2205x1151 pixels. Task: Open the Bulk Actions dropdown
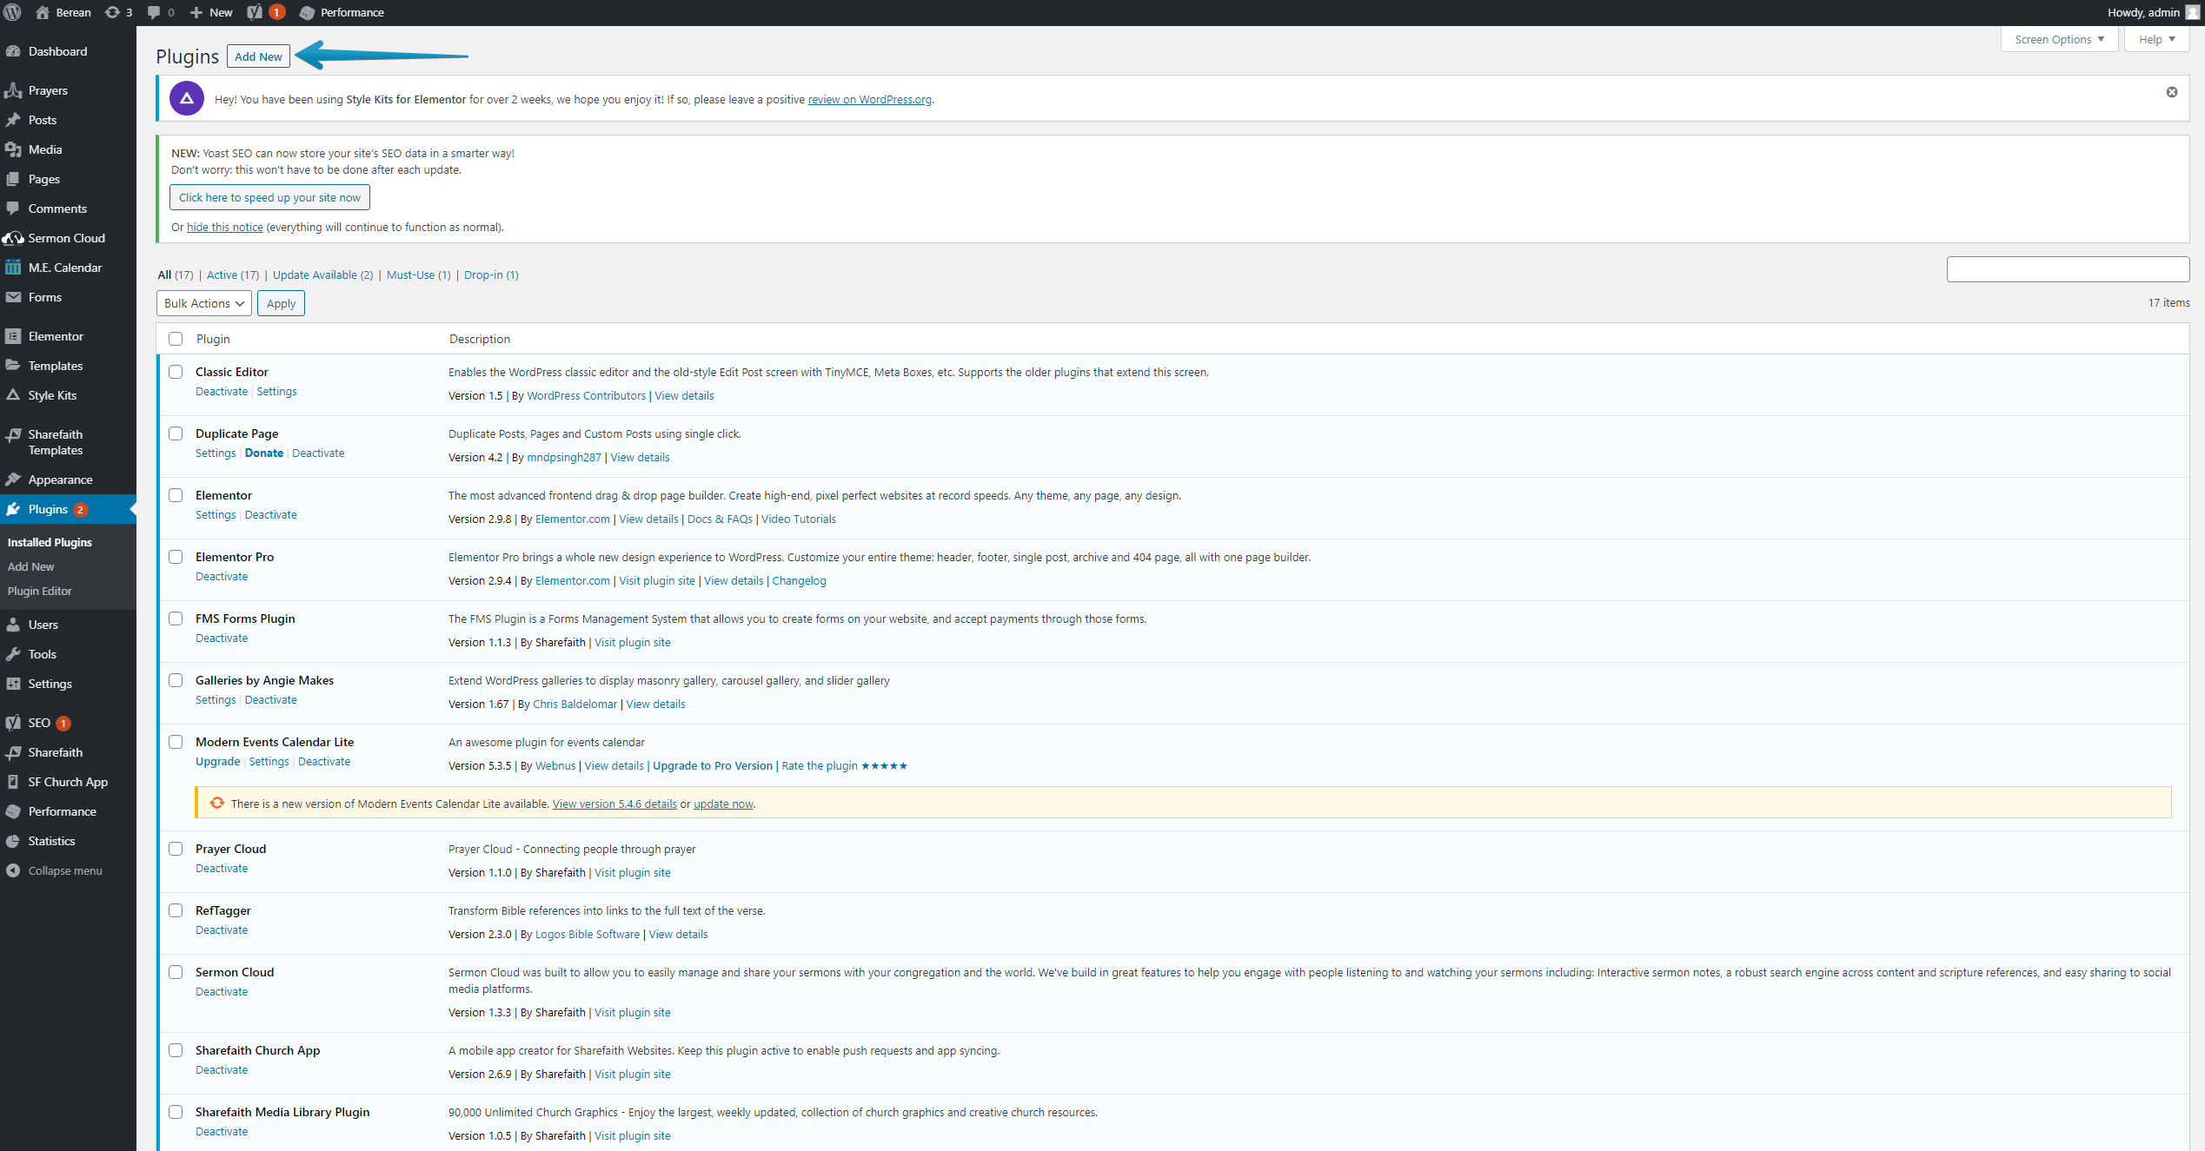[x=204, y=303]
